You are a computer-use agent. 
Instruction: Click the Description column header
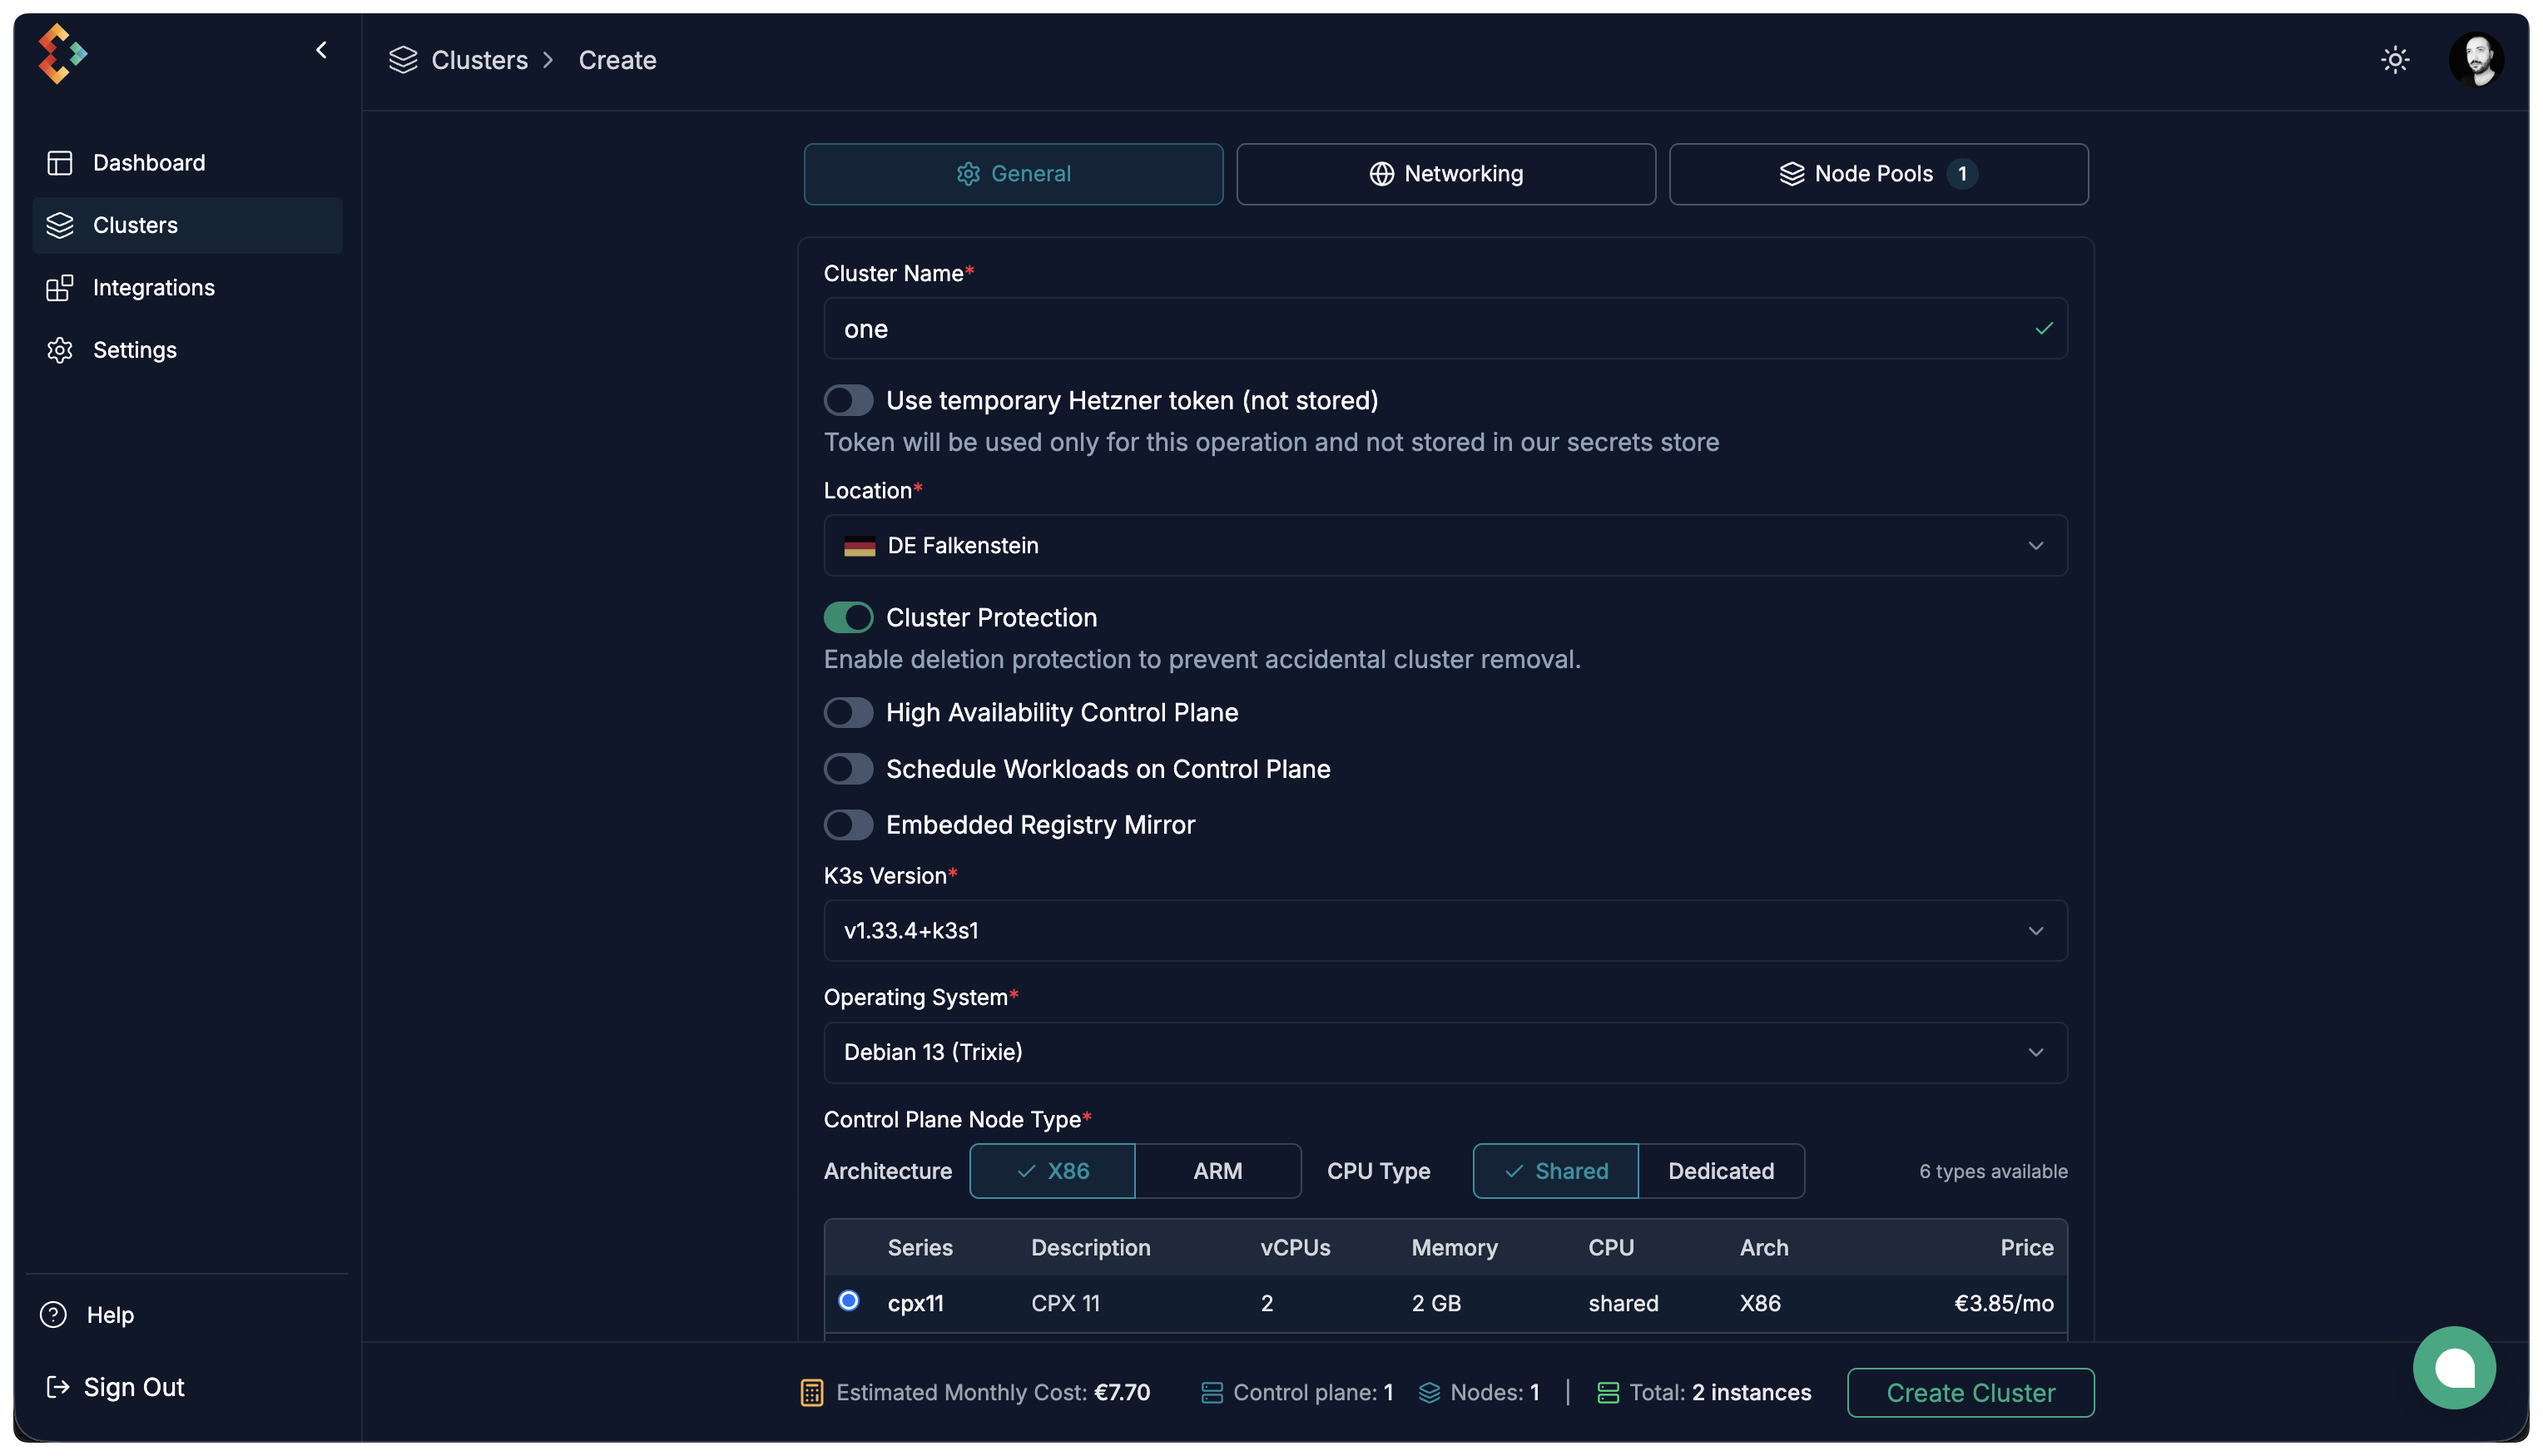point(1090,1247)
